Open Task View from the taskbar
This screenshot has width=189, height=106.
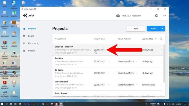(x=15, y=104)
